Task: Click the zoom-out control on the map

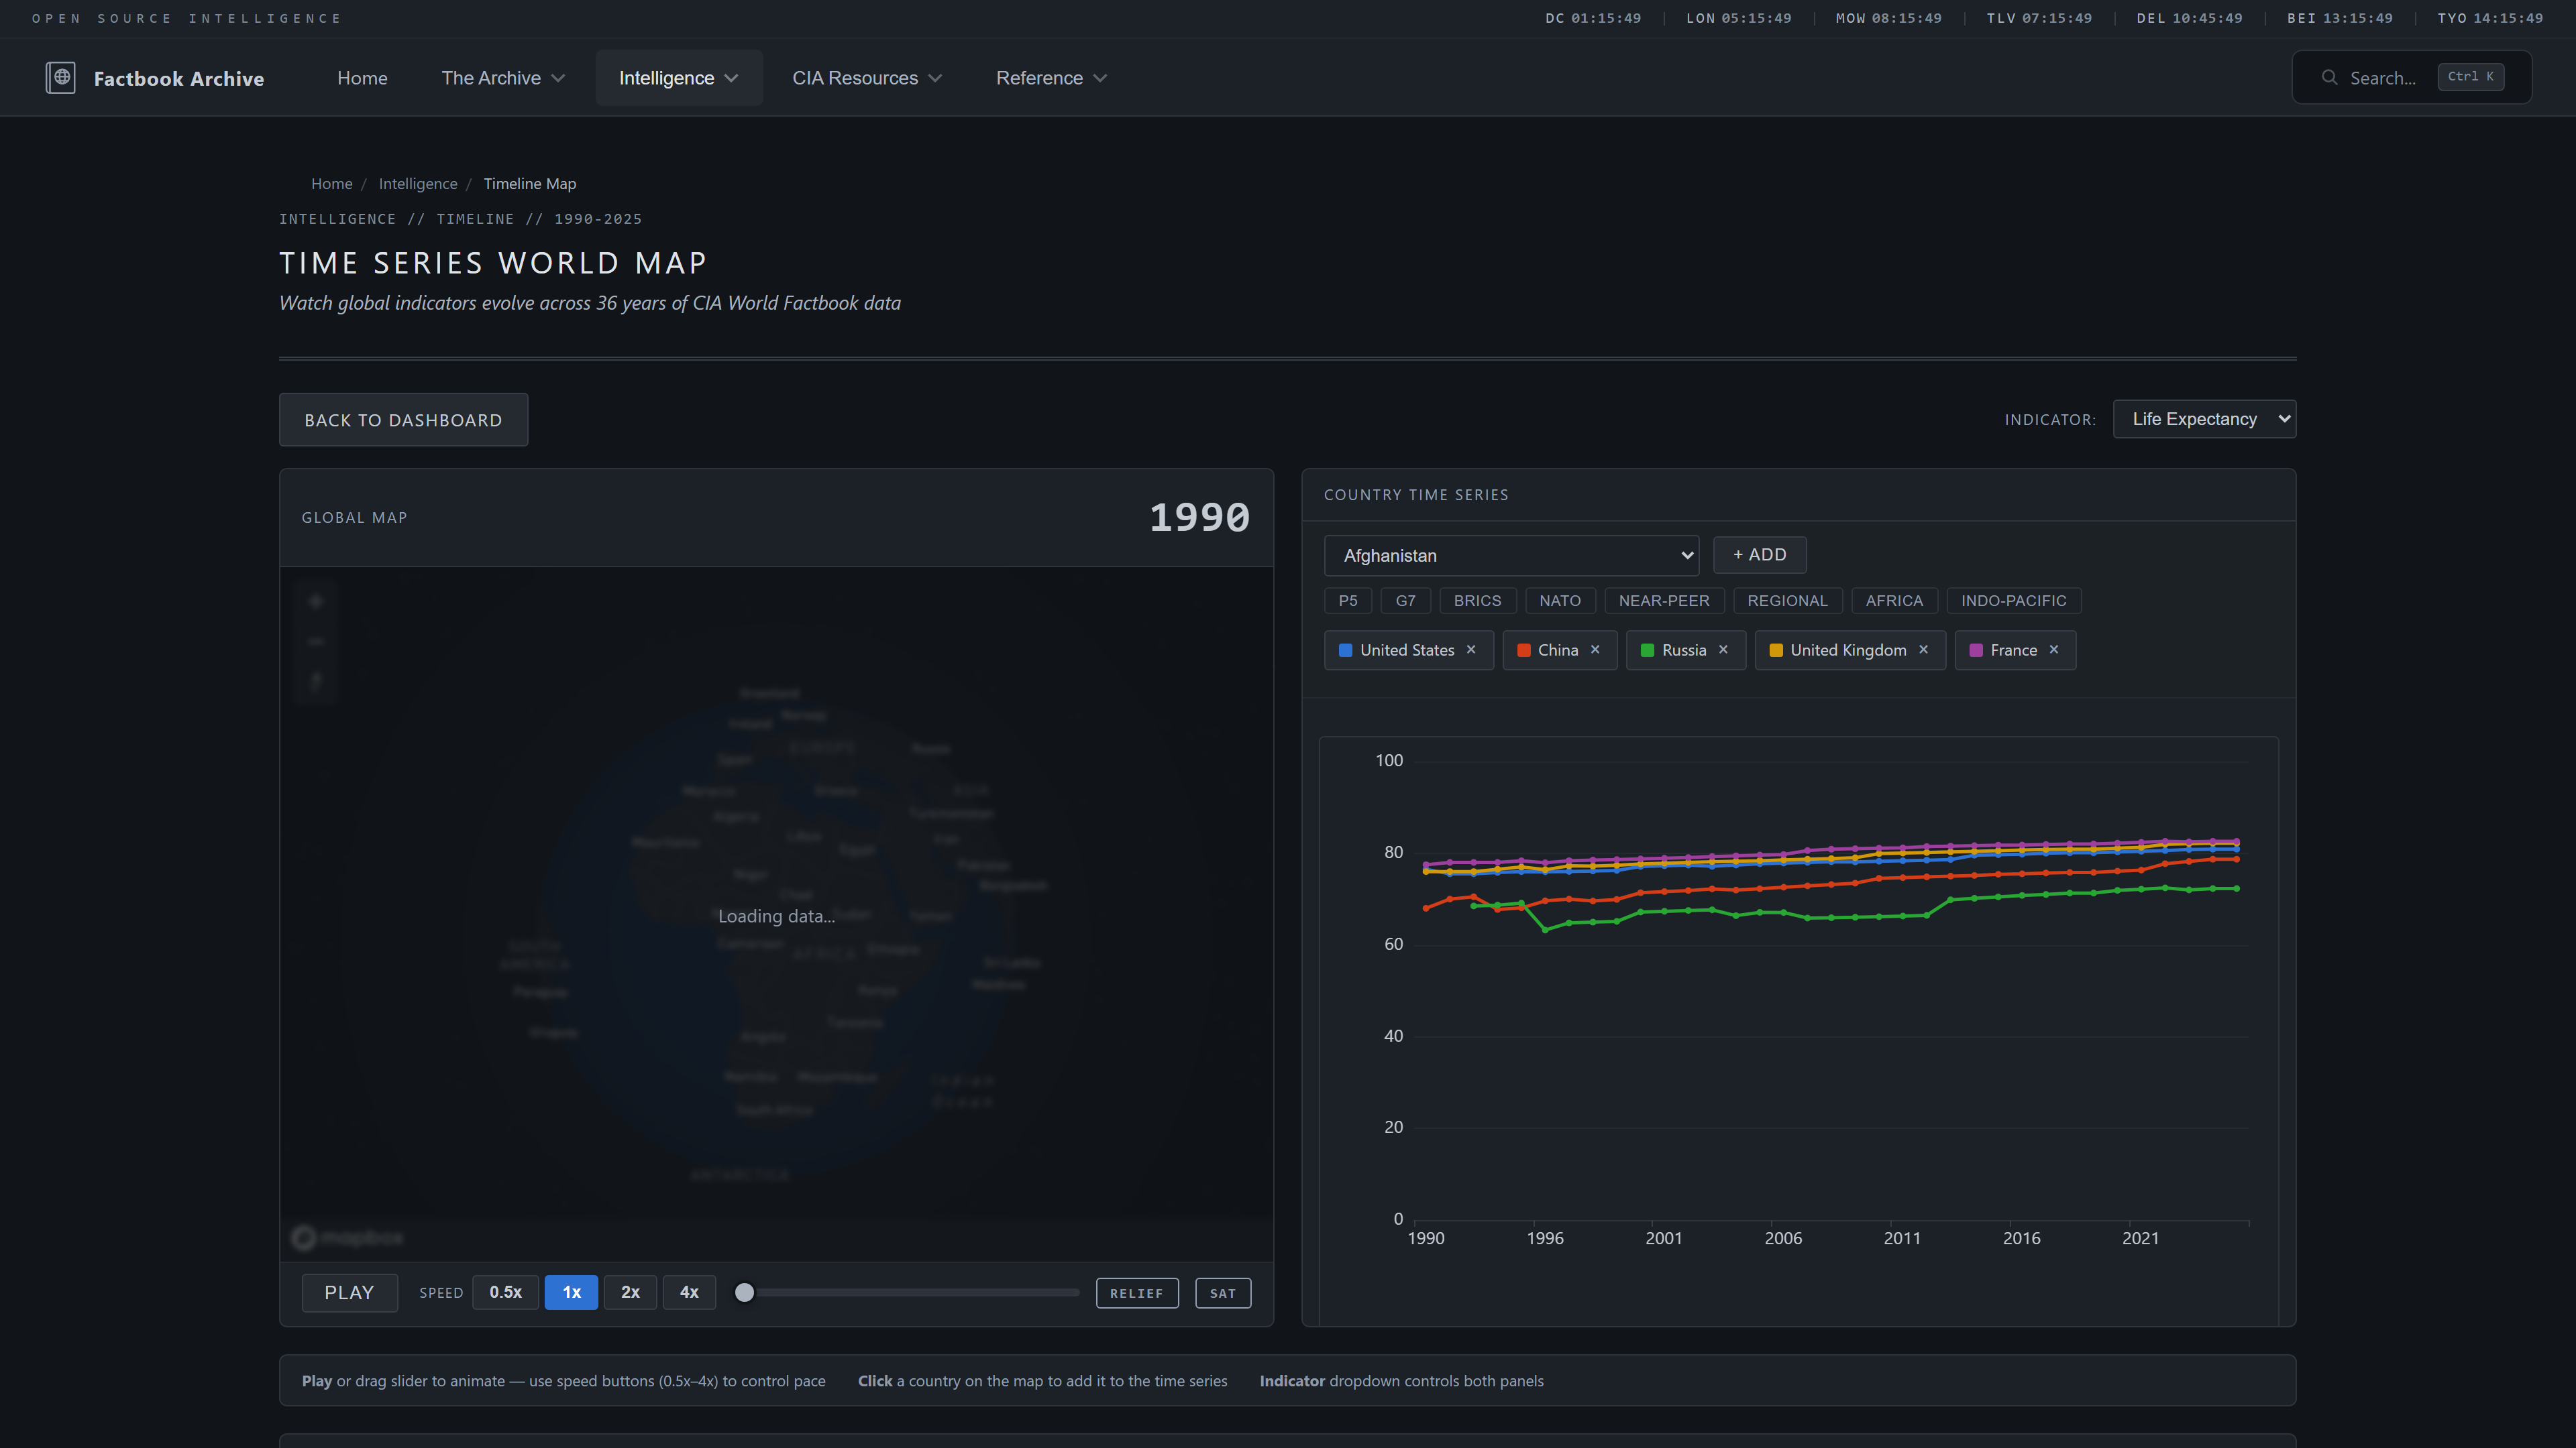Action: click(315, 641)
